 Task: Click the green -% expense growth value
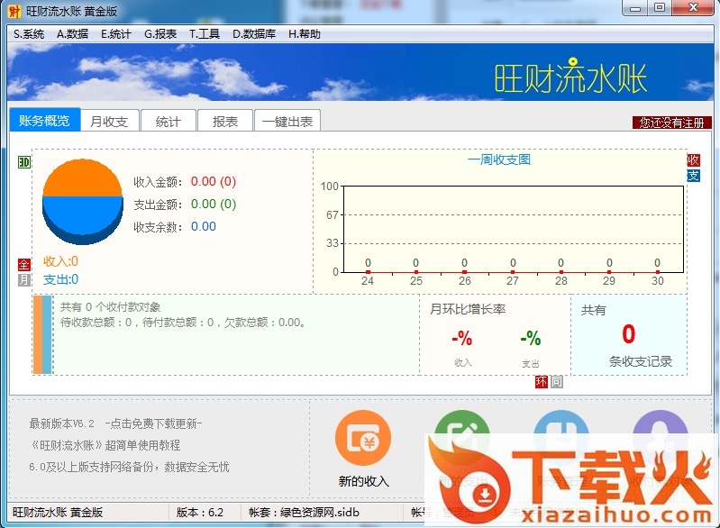point(531,339)
